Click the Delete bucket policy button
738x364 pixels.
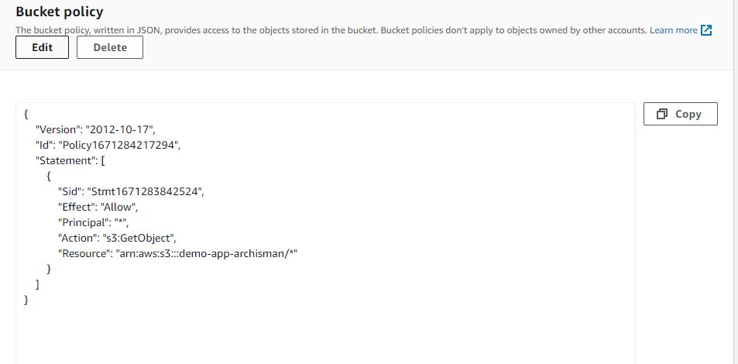click(110, 47)
